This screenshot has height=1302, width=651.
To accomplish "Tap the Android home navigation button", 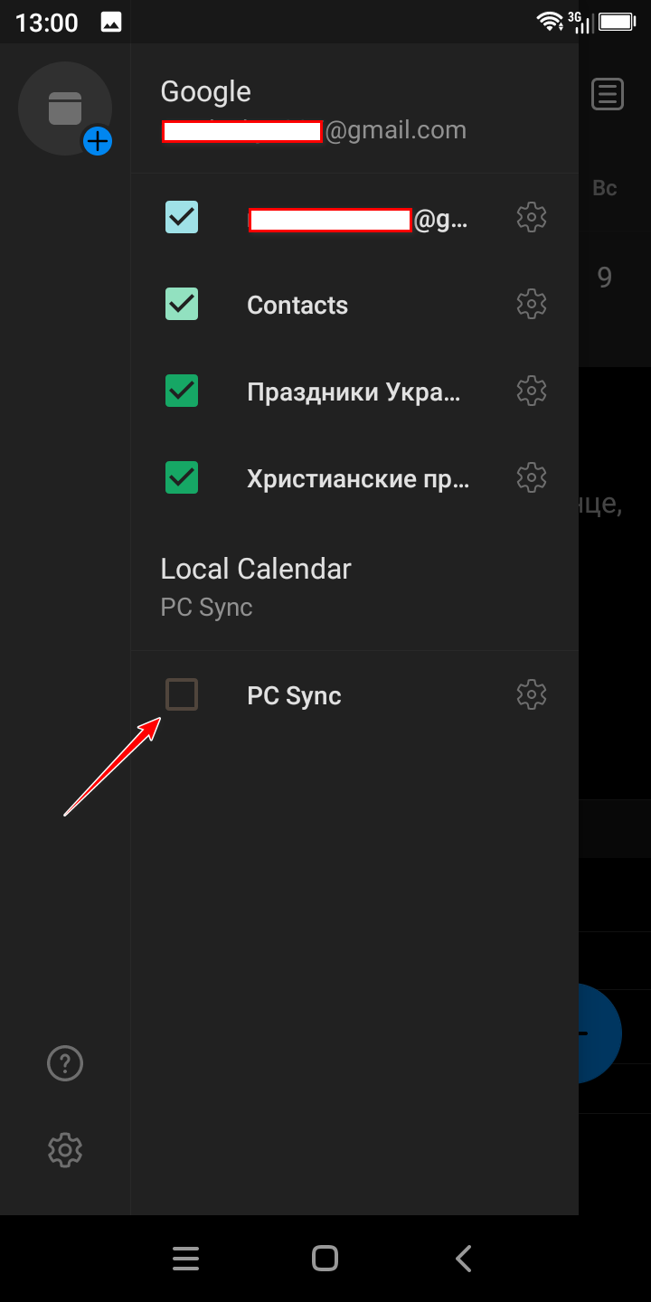I will tap(325, 1259).
